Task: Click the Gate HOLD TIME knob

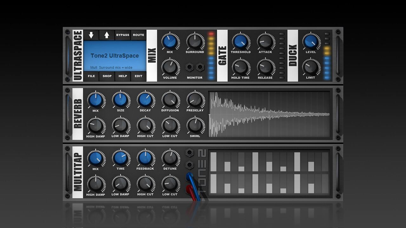Action: coord(240,67)
